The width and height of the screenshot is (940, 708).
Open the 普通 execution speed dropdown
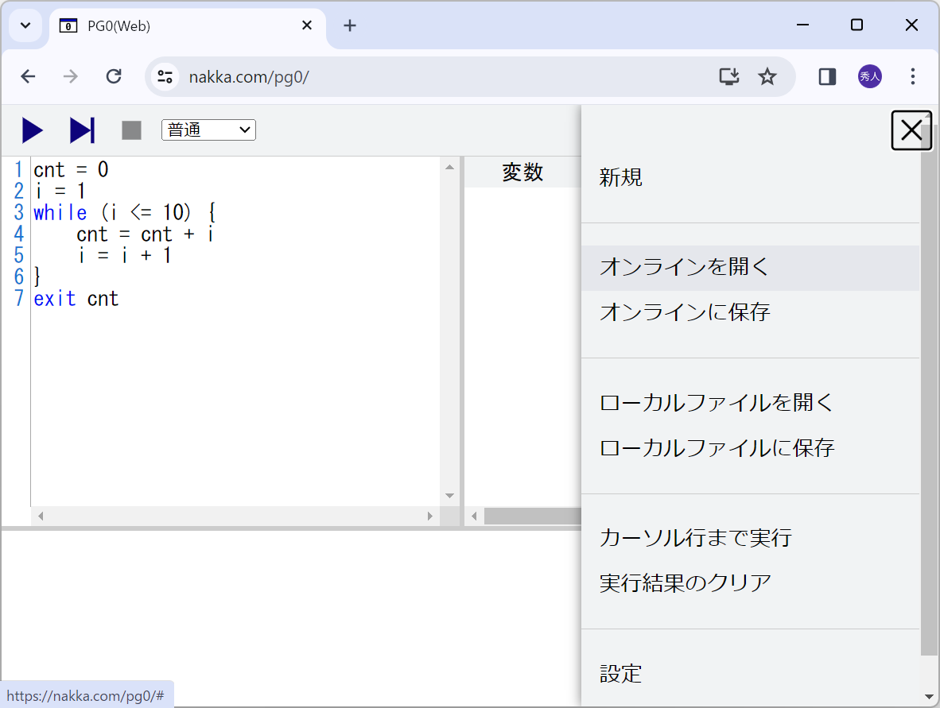[x=208, y=130]
